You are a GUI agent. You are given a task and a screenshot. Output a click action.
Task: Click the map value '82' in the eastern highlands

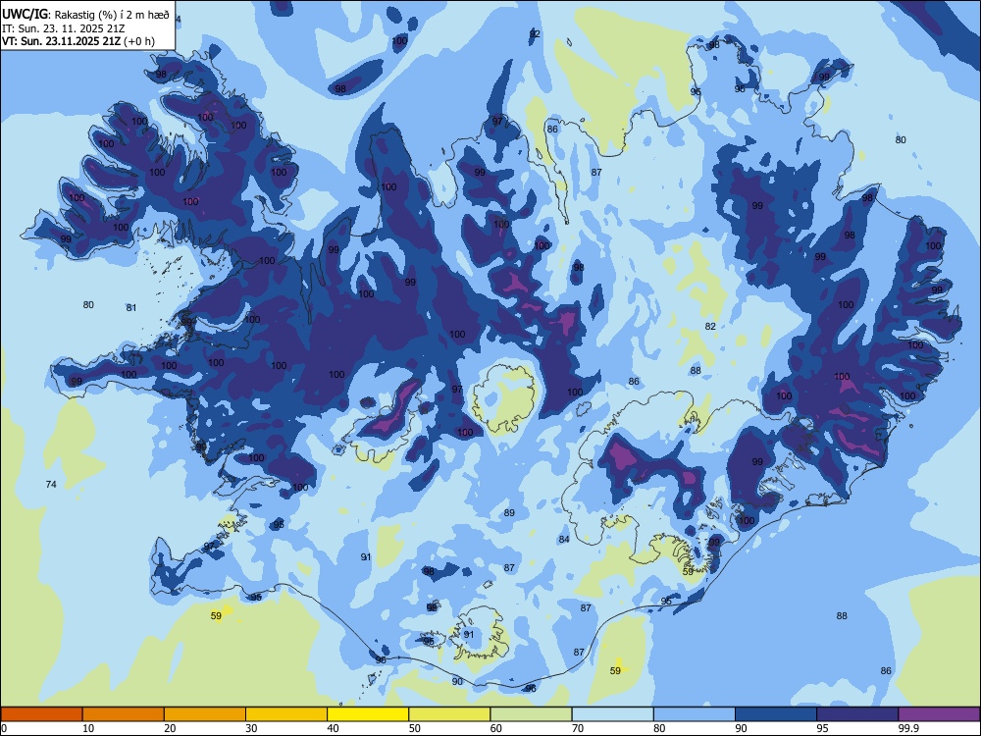pyautogui.click(x=710, y=327)
